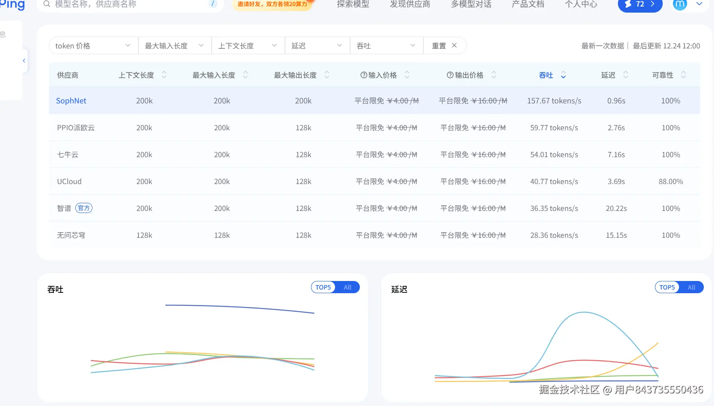Click the 20.22s latency value
The image size is (714, 406).
tap(616, 208)
